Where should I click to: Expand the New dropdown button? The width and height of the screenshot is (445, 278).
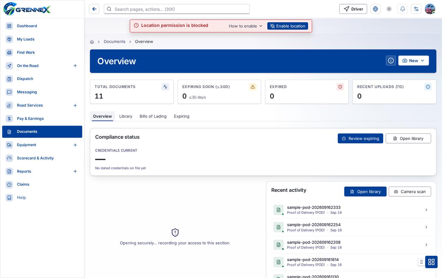[413, 60]
